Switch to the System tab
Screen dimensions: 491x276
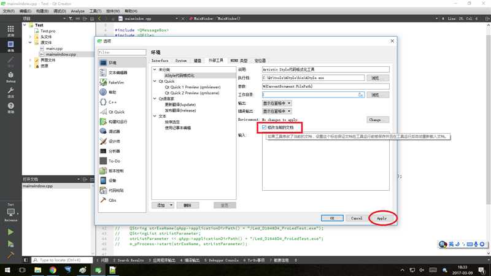pos(181,61)
